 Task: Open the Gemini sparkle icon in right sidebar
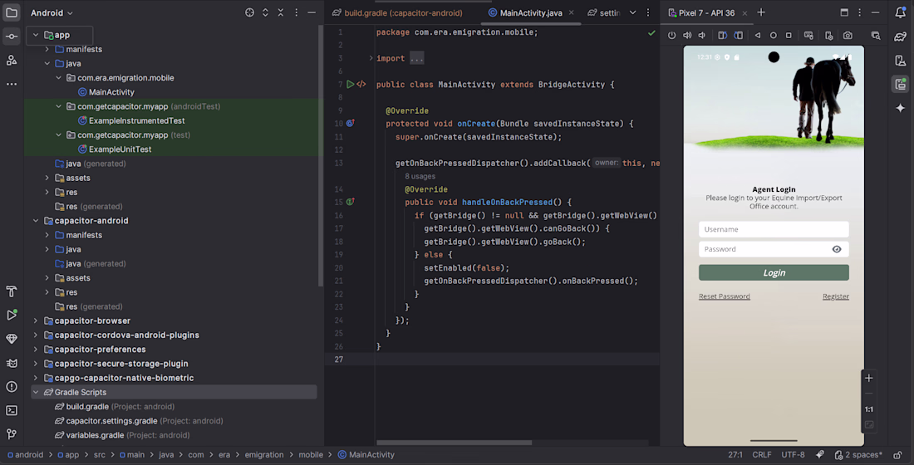click(x=900, y=108)
